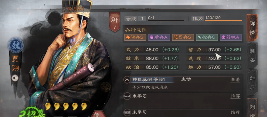Click the 体力 stamina bar
The width and height of the screenshot is (267, 117).
coord(223,21)
